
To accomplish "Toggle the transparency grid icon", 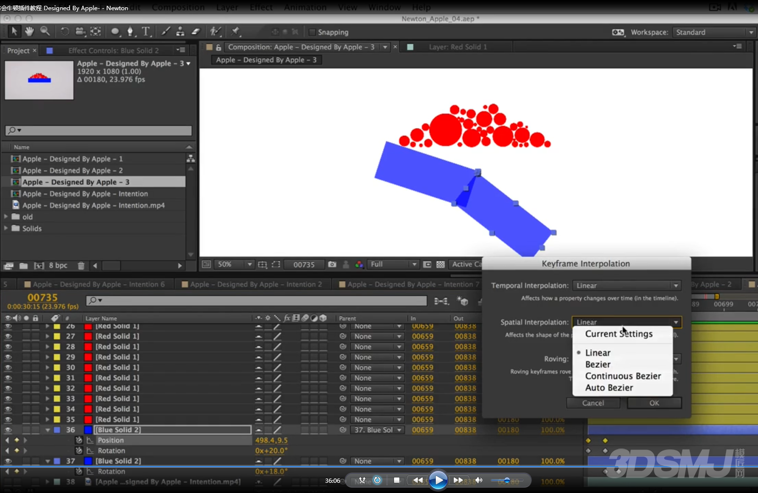I will click(x=441, y=265).
